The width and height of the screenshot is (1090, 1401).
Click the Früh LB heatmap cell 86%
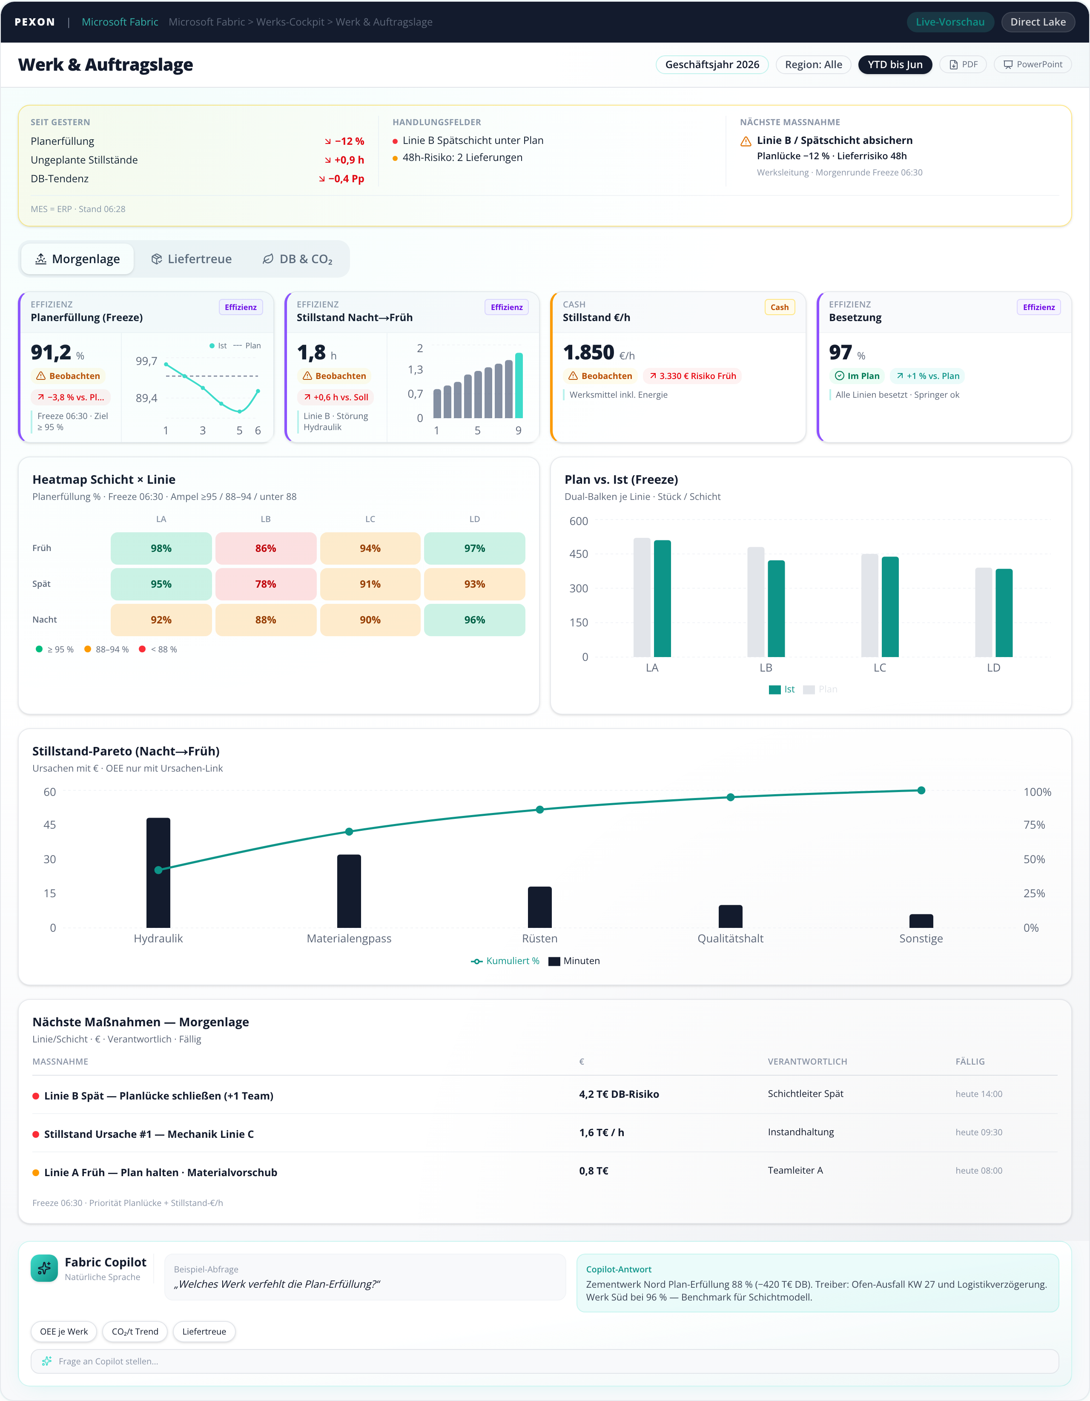pyautogui.click(x=266, y=548)
